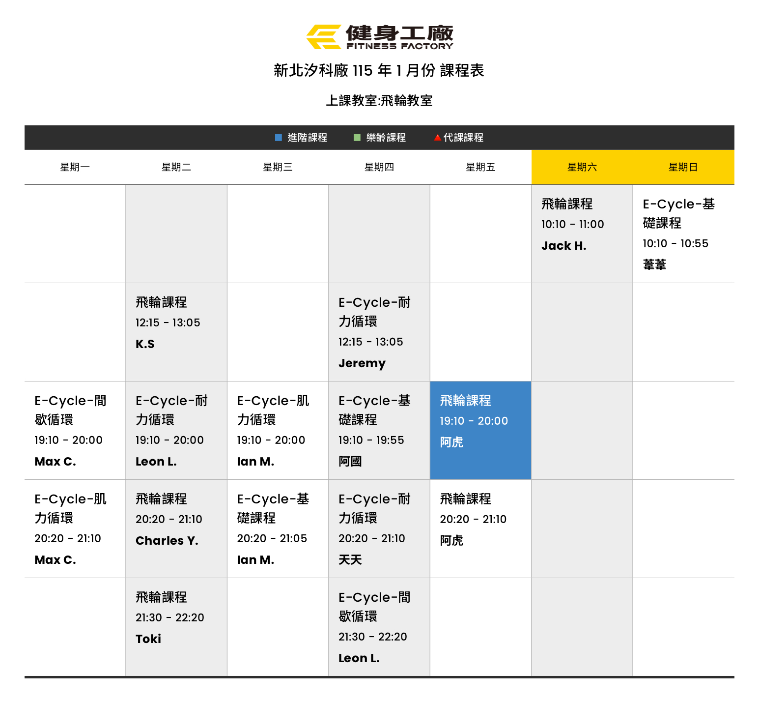Click the red 代課課程 triangle icon
The image size is (759, 703).
(437, 138)
